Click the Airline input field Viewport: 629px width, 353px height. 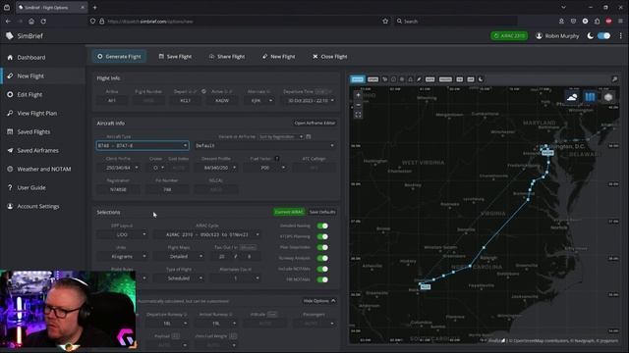pos(112,100)
